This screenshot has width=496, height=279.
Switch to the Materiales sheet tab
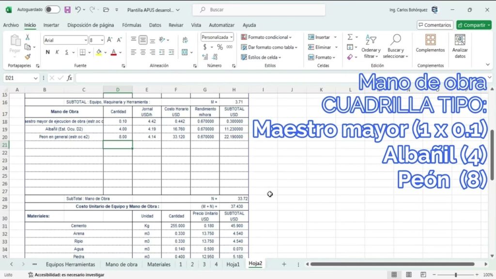point(159,264)
